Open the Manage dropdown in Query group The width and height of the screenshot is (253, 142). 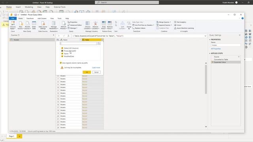coord(72,28)
